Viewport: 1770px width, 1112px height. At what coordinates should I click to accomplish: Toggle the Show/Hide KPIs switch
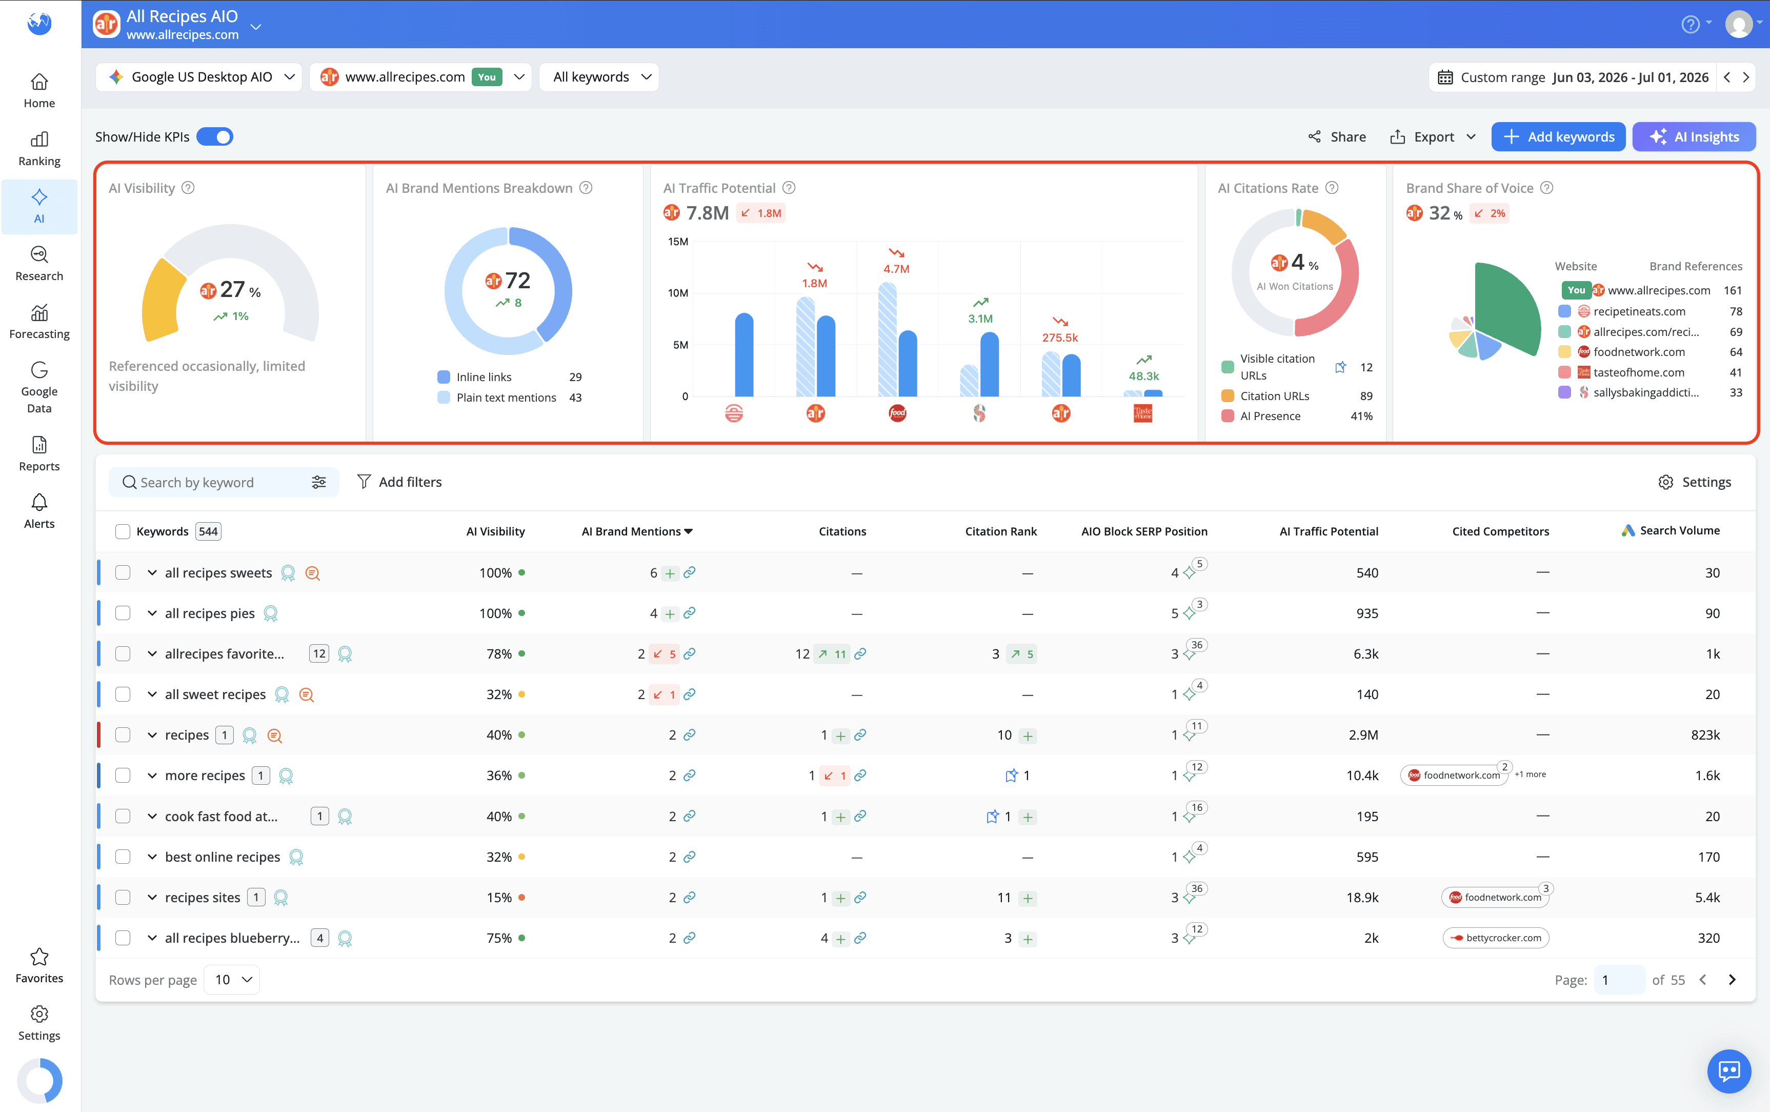[215, 137]
